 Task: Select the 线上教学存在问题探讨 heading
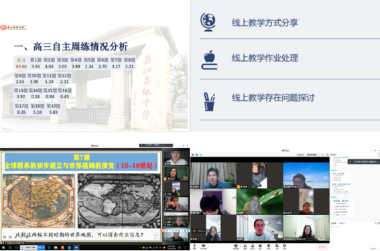click(x=273, y=98)
